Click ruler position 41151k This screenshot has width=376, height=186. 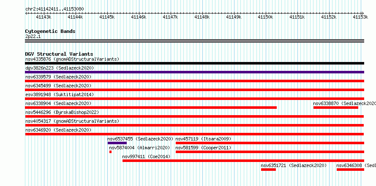coord(297,17)
